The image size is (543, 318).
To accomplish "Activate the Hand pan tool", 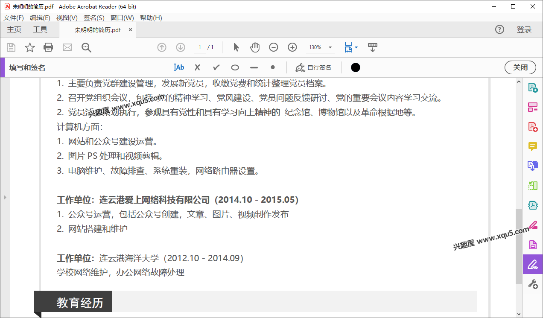I will tap(255, 47).
